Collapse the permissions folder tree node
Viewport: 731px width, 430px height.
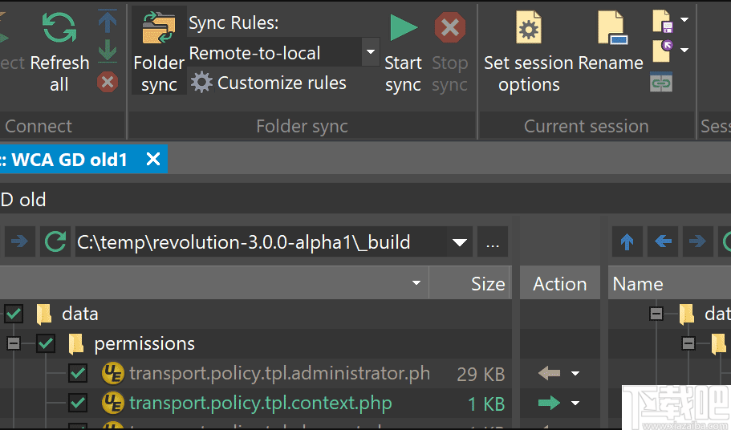tap(14, 343)
